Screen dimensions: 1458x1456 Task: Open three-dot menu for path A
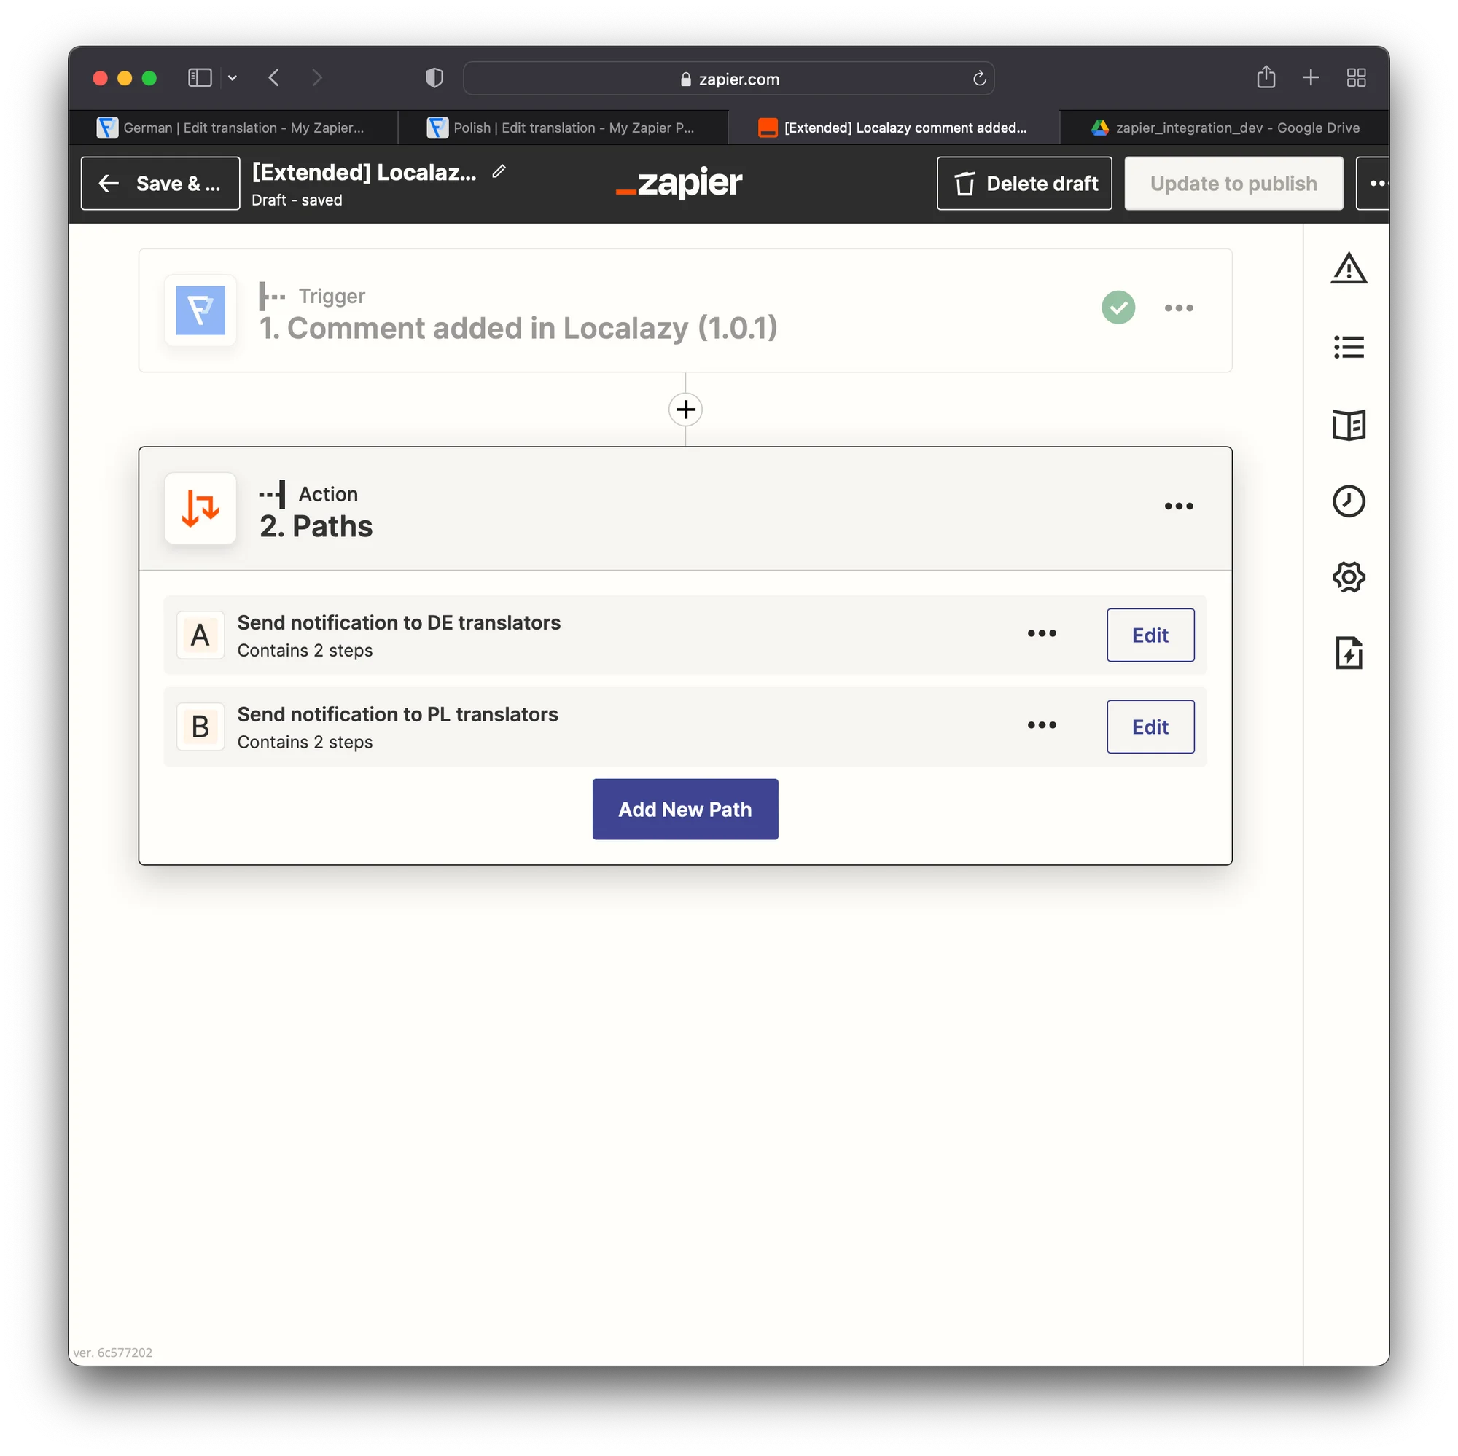(x=1042, y=634)
